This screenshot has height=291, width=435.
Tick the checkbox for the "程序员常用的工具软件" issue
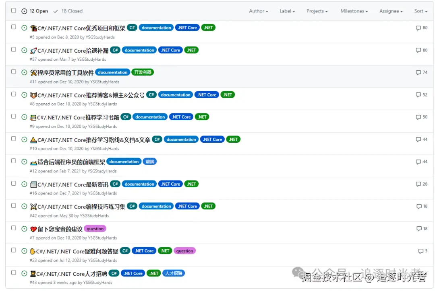(13, 72)
